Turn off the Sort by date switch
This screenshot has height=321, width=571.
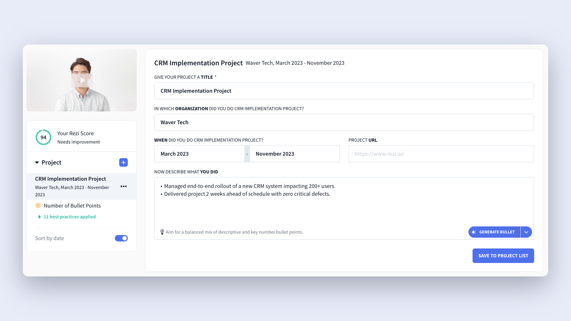tap(121, 238)
